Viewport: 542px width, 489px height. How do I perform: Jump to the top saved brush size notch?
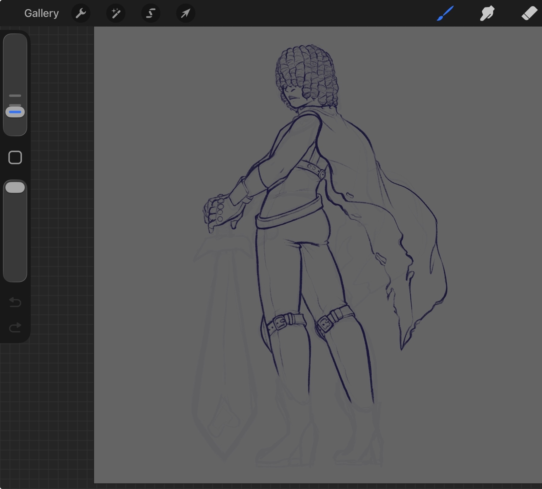15,96
